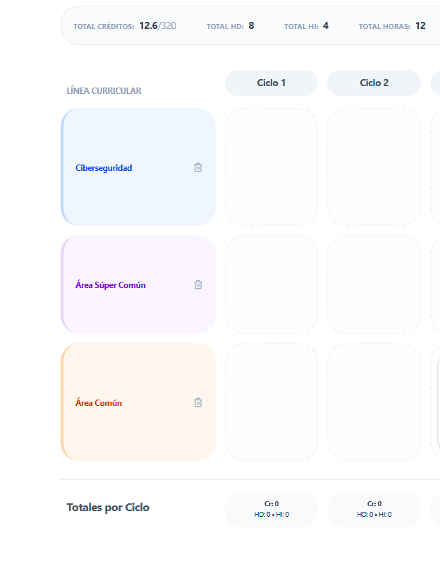Click empty Ciberseguridad cell under Ciclo 1

(271, 167)
